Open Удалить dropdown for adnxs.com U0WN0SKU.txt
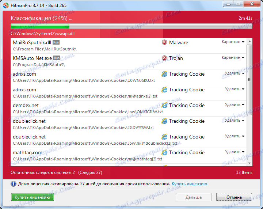This screenshot has width=263, height=209. (235, 73)
